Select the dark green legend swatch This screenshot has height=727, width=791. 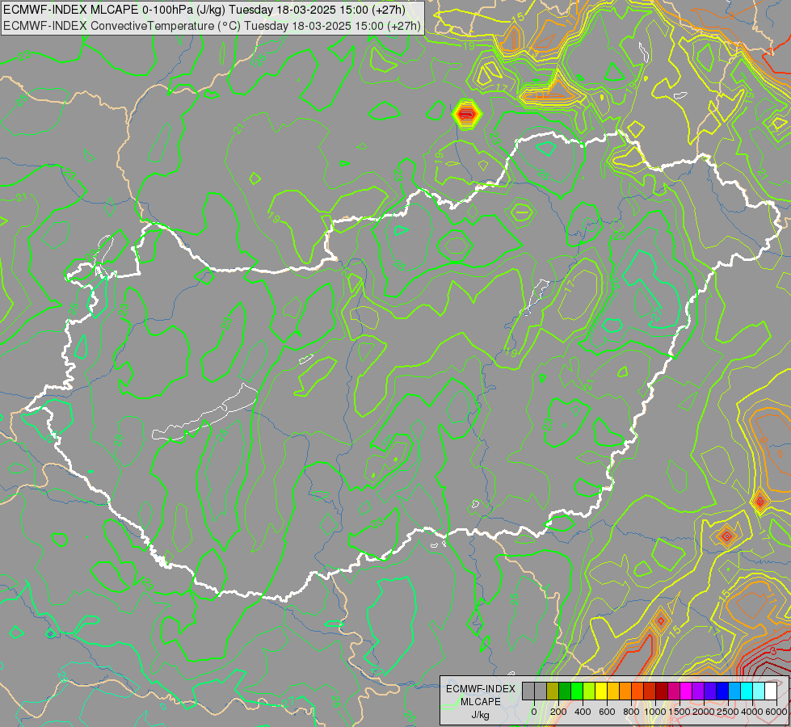tap(565, 691)
